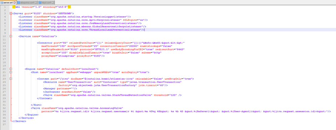Click the shutdown value "SHUTDOWN"
This screenshot has width=336, height=130.
65,13
